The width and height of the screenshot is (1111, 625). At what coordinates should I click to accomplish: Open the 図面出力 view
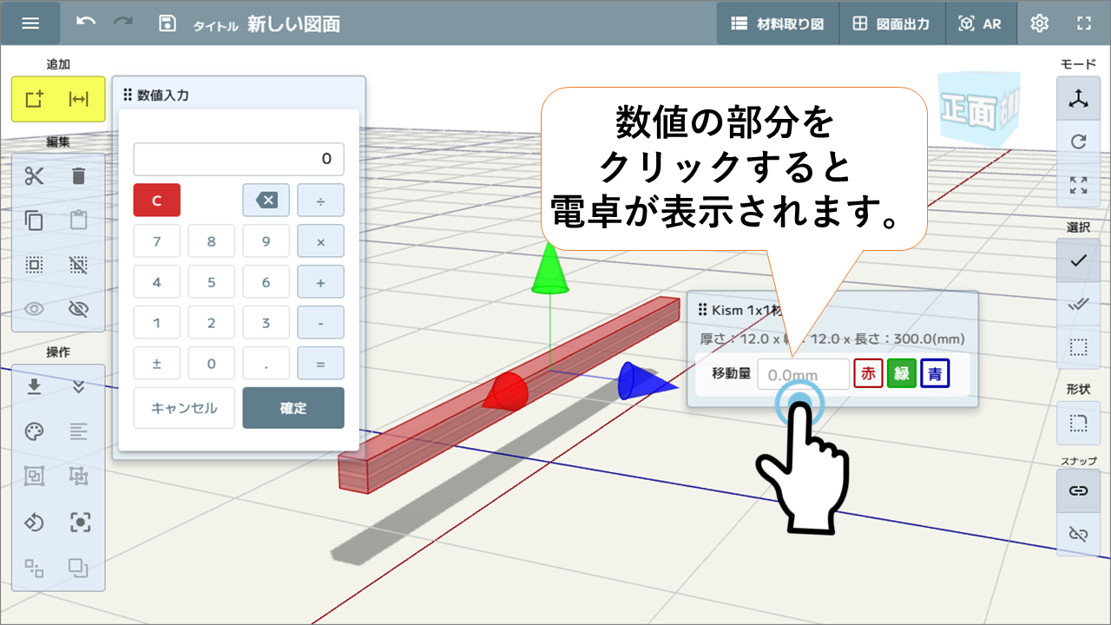(x=891, y=23)
